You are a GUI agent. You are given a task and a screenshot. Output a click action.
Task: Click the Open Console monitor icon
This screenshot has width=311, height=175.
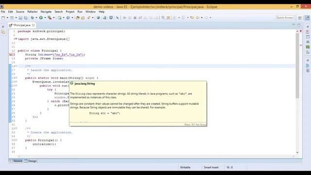tap(111, 17)
